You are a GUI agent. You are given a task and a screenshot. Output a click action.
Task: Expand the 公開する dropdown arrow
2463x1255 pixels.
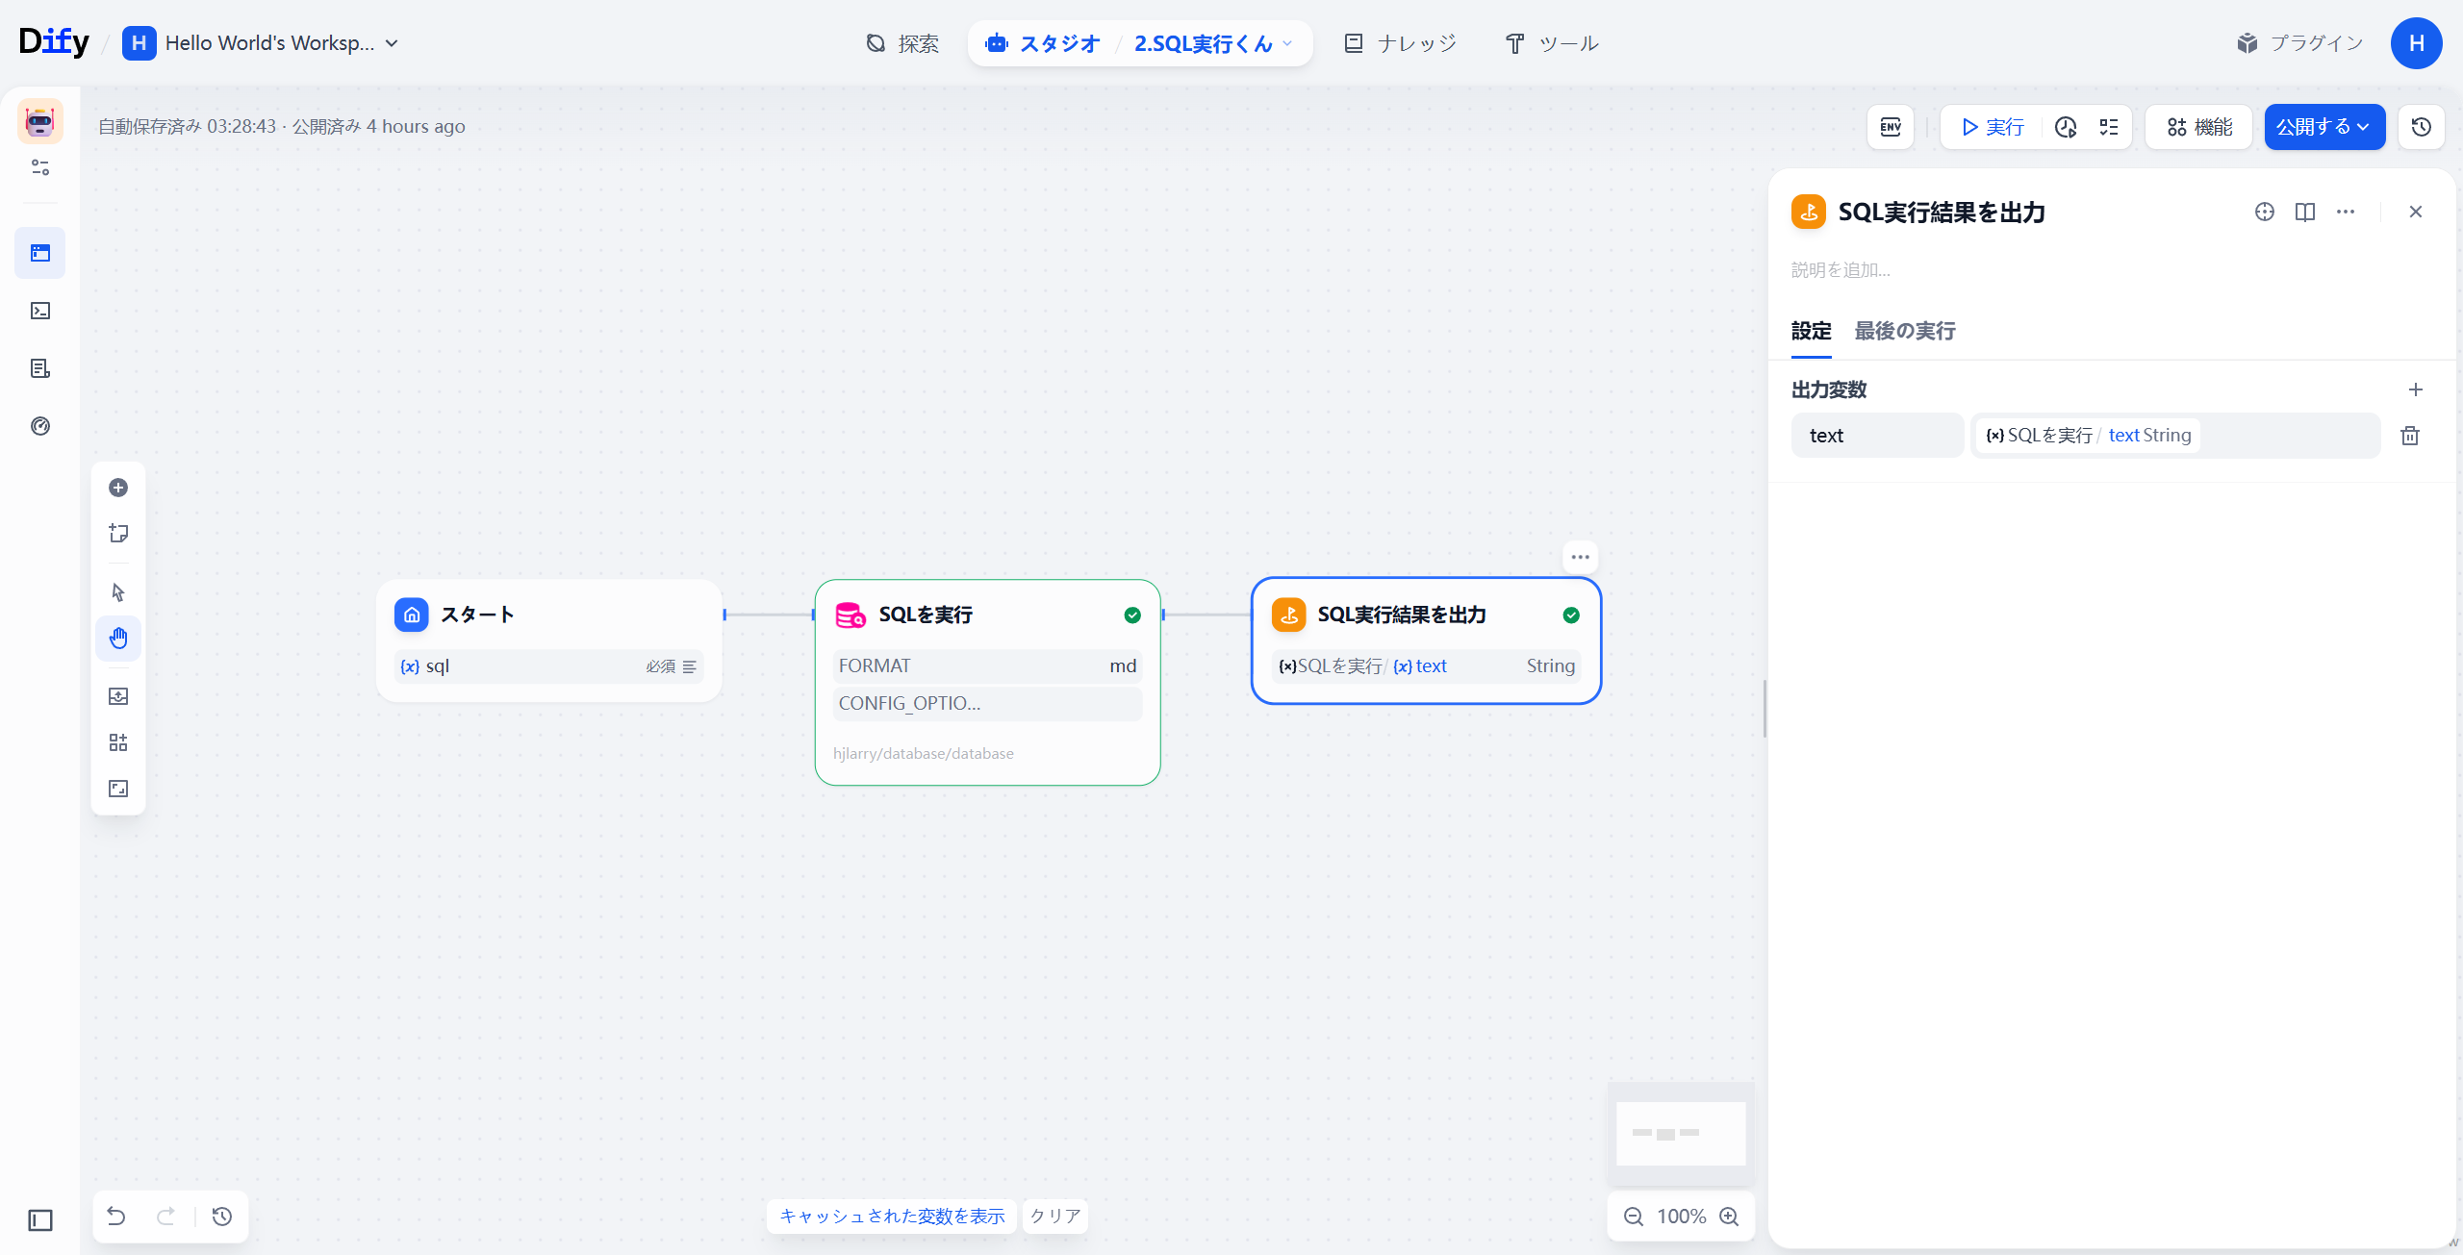2364,126
